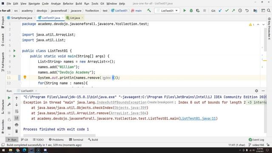Screen dimensions: 272x153
Task: Open the Refactor menu
Action: coord(68,3)
